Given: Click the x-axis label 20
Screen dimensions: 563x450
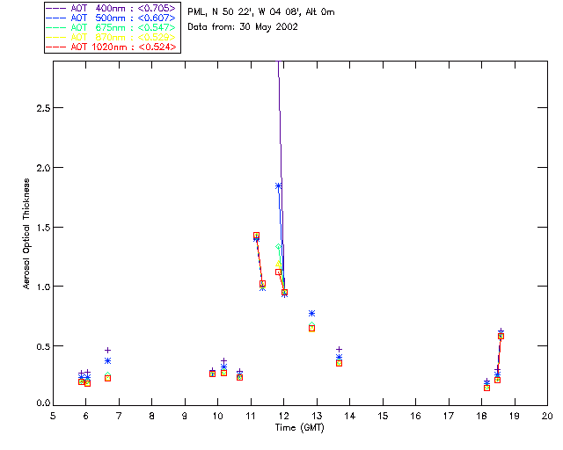Looking at the screenshot, I should [547, 416].
